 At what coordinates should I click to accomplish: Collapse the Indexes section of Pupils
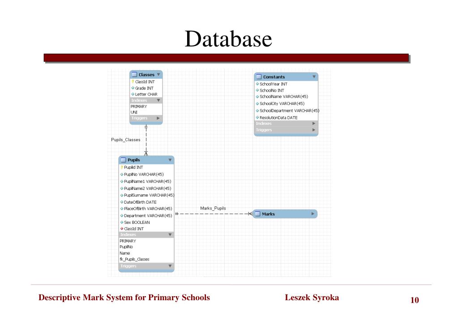tap(170, 235)
